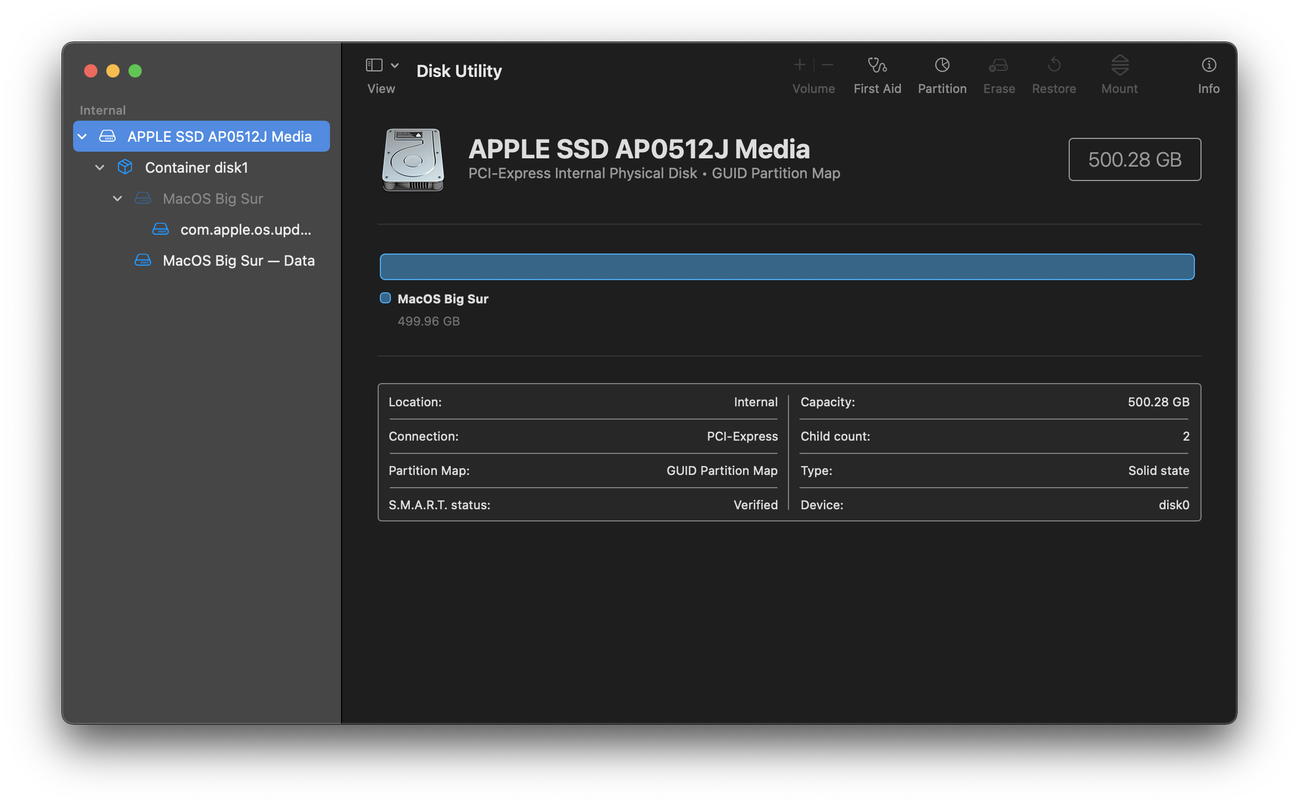
Task: Collapse the APPLE SSD AP0512J Media tree
Action: [83, 136]
